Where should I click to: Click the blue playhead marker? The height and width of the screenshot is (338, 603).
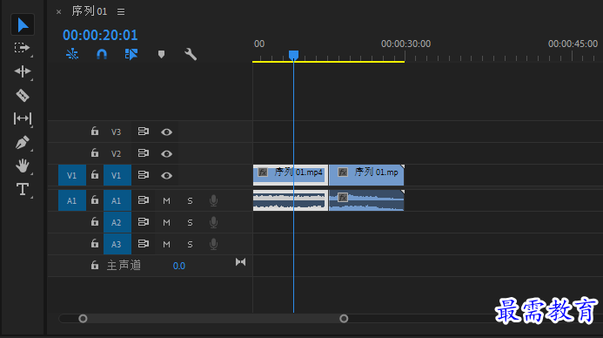293,55
